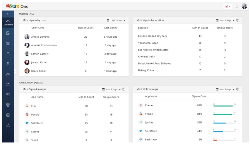Open the profile avatar in top bar

[x=244, y=6]
